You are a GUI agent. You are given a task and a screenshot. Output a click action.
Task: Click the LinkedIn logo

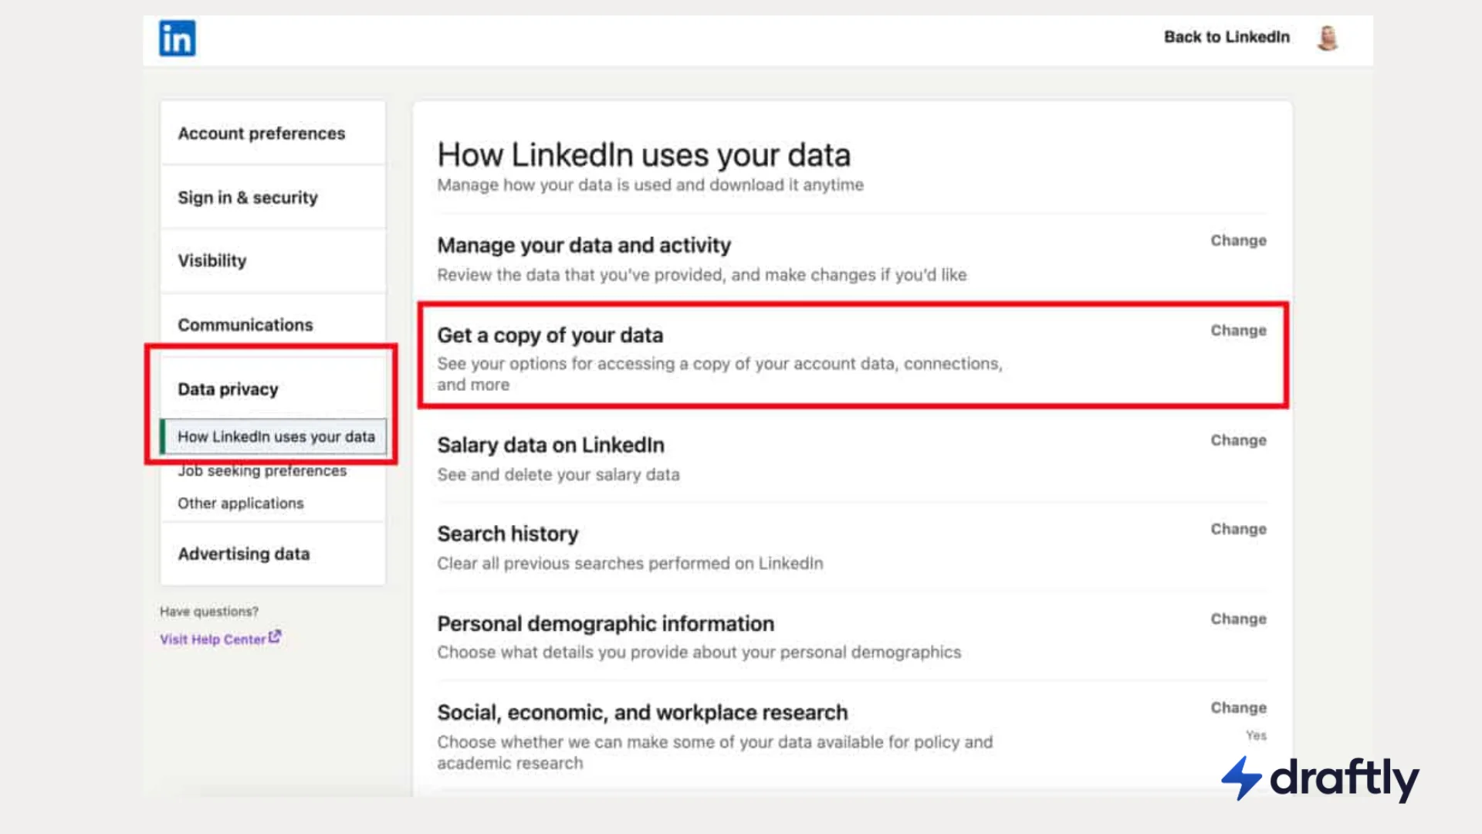177,38
